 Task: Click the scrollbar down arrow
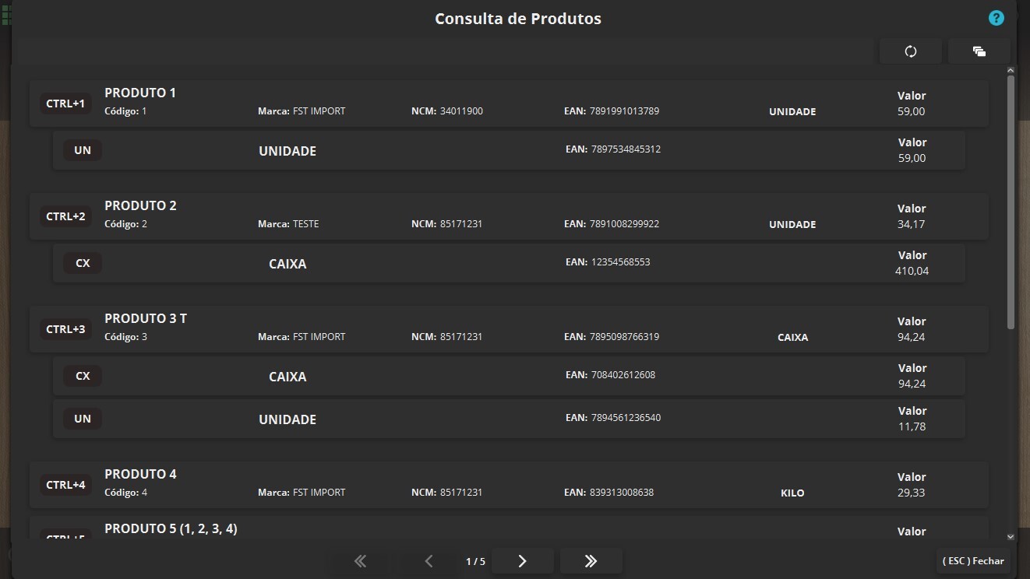[x=1011, y=537]
